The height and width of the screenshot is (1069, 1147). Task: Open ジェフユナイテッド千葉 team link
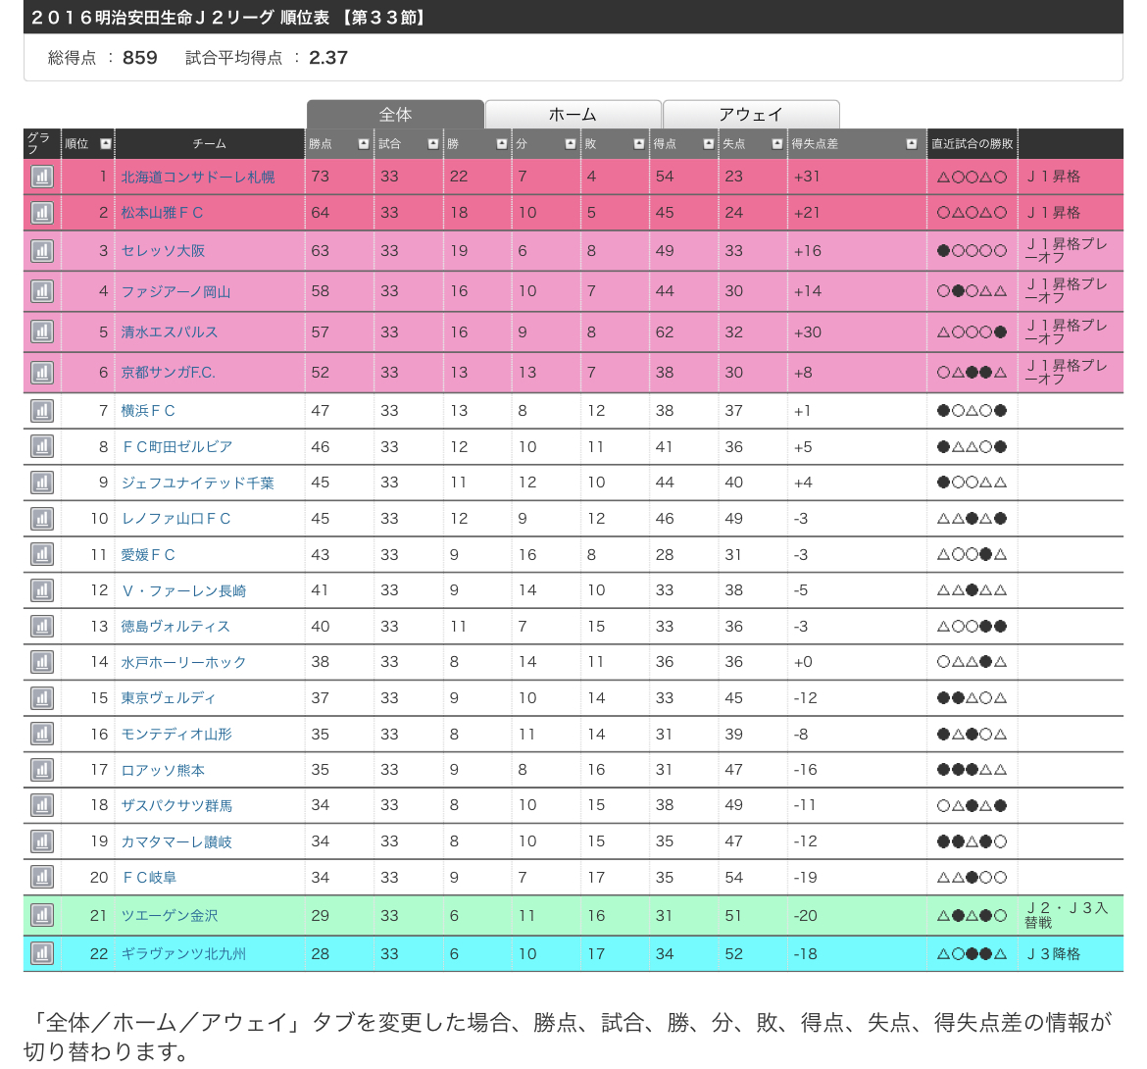(197, 483)
